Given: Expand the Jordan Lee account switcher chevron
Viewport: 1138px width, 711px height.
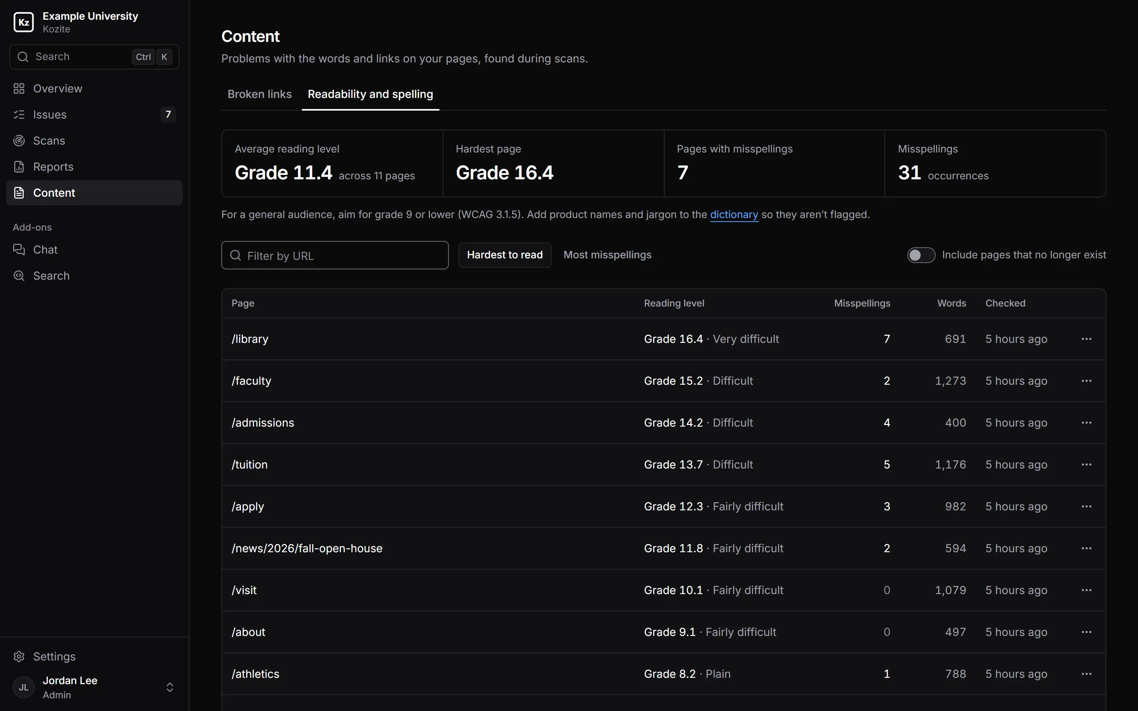Looking at the screenshot, I should [x=170, y=687].
